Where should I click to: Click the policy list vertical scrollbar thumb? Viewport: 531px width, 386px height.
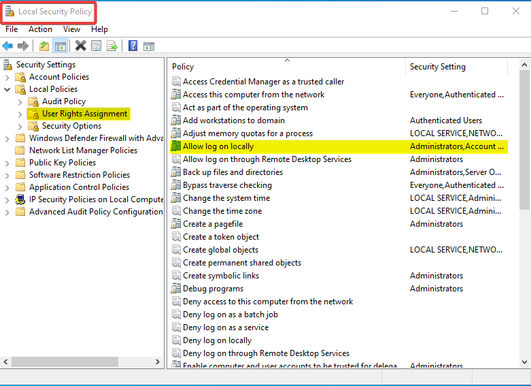[525, 140]
